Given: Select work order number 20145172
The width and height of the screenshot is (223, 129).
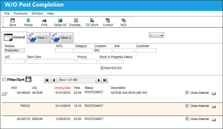Looking at the screenshot, I should pyautogui.click(x=24, y=119).
